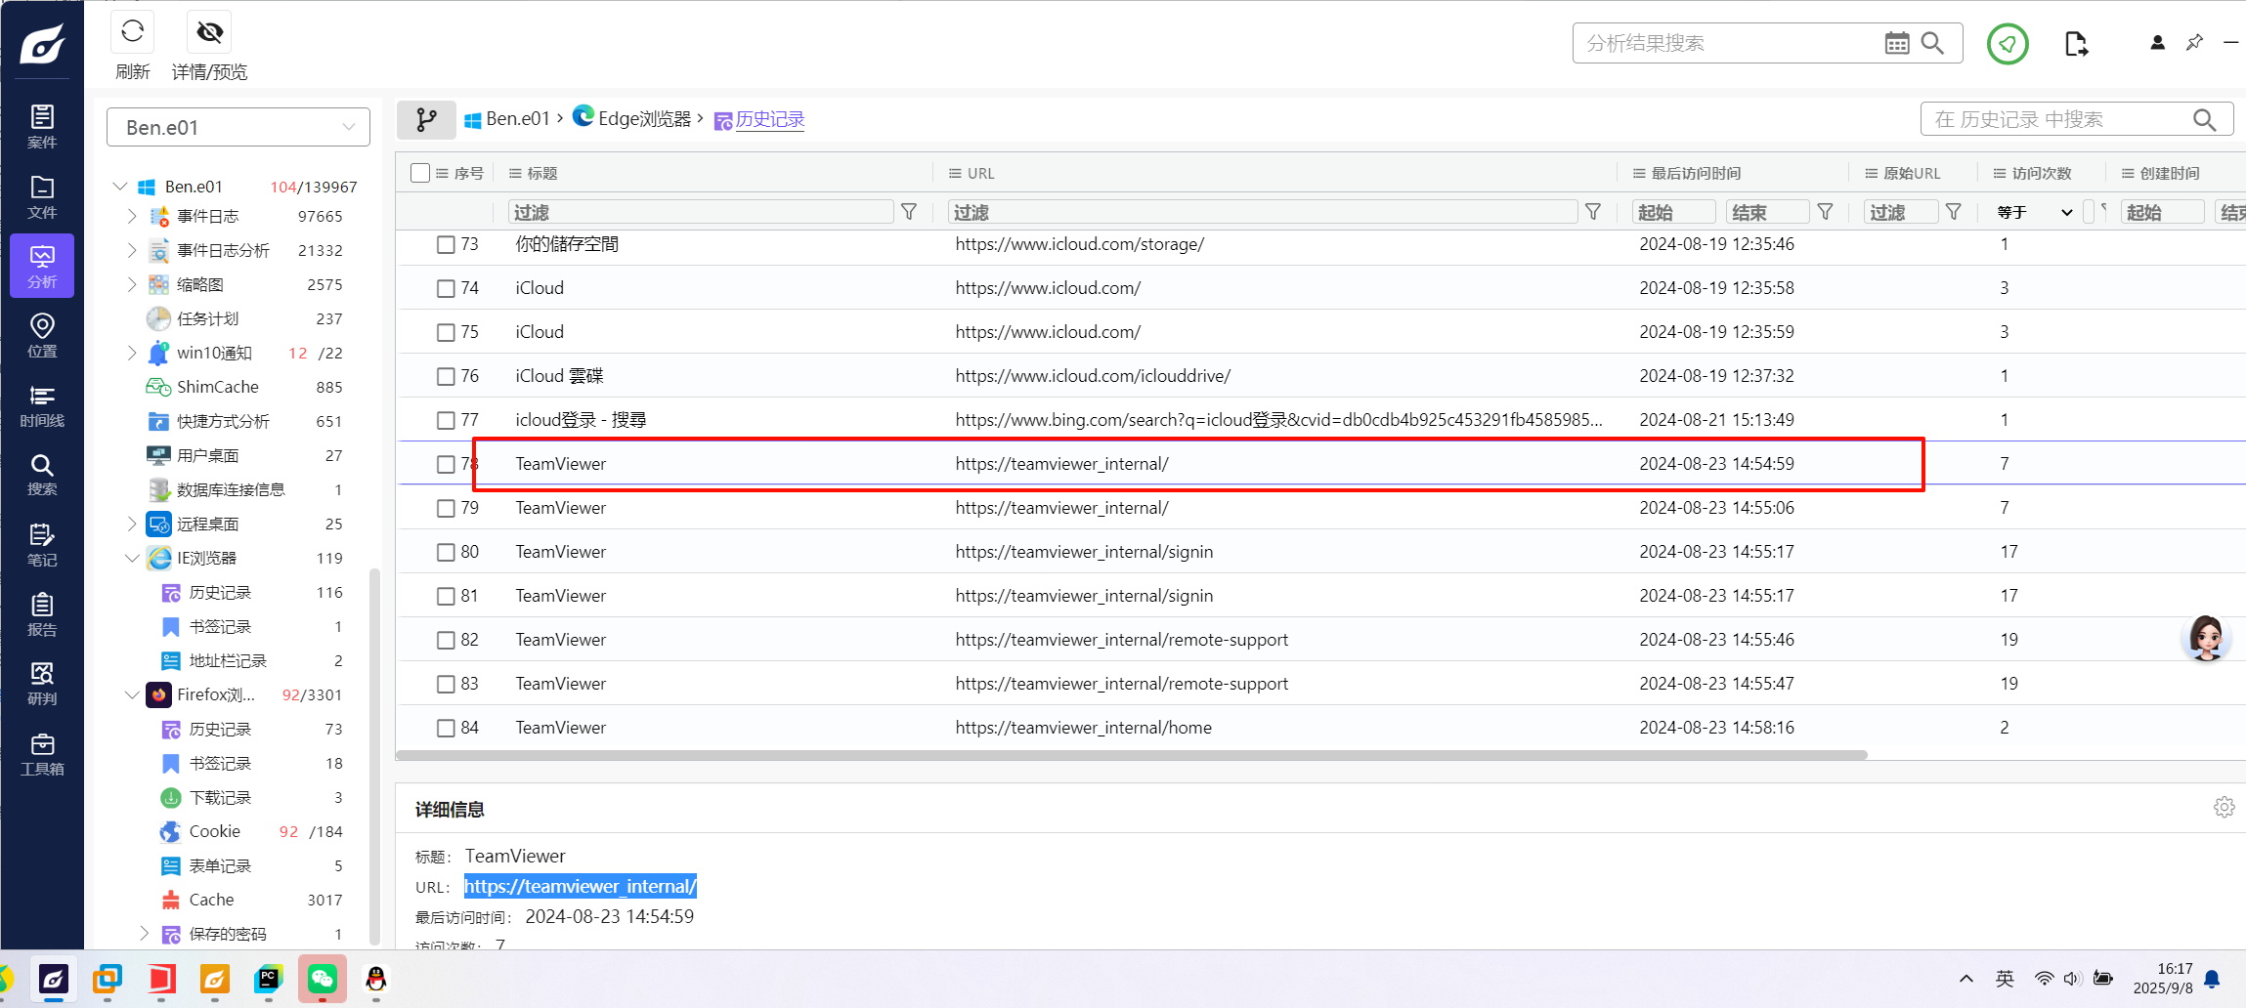This screenshot has width=2246, height=1008.
Task: Check the box for row 84
Action: (x=446, y=728)
